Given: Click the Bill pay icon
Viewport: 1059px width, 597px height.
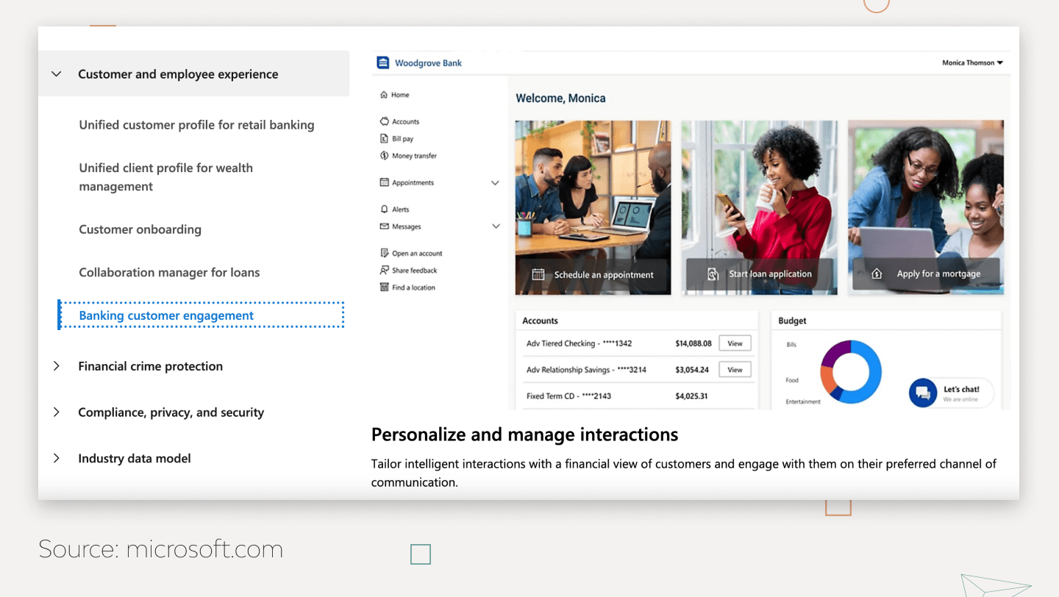Looking at the screenshot, I should tap(384, 138).
